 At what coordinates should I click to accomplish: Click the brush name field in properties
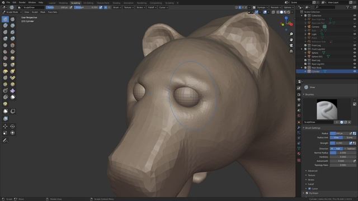pyautogui.click(x=319, y=122)
